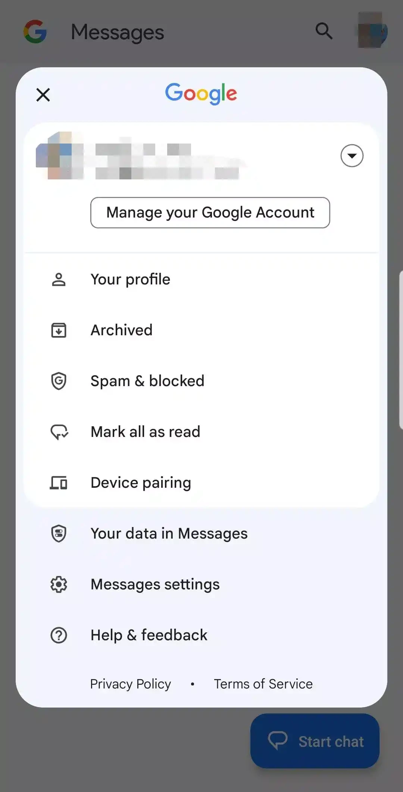
Task: Open the Privacy Policy link
Action: tap(131, 684)
